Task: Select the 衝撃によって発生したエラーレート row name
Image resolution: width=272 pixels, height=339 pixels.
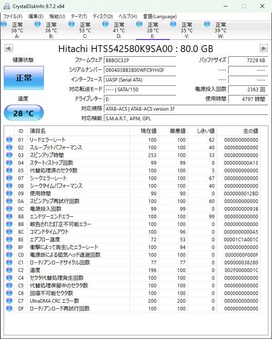Action: tap(64, 247)
